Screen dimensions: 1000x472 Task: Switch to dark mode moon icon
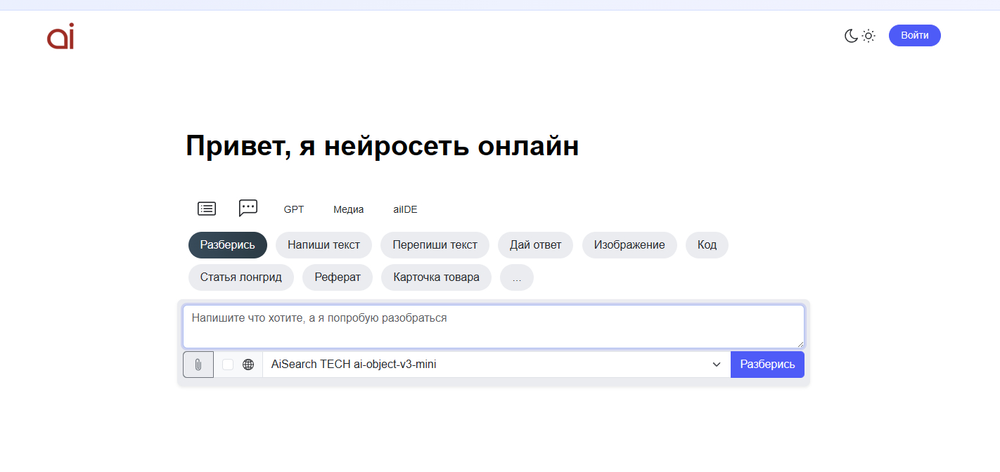851,36
